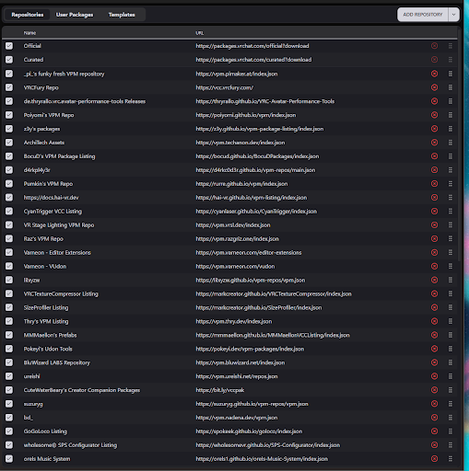The width and height of the screenshot is (469, 471).
Task: Uncheck the Curated repository checkbox
Action: [x=9, y=60]
